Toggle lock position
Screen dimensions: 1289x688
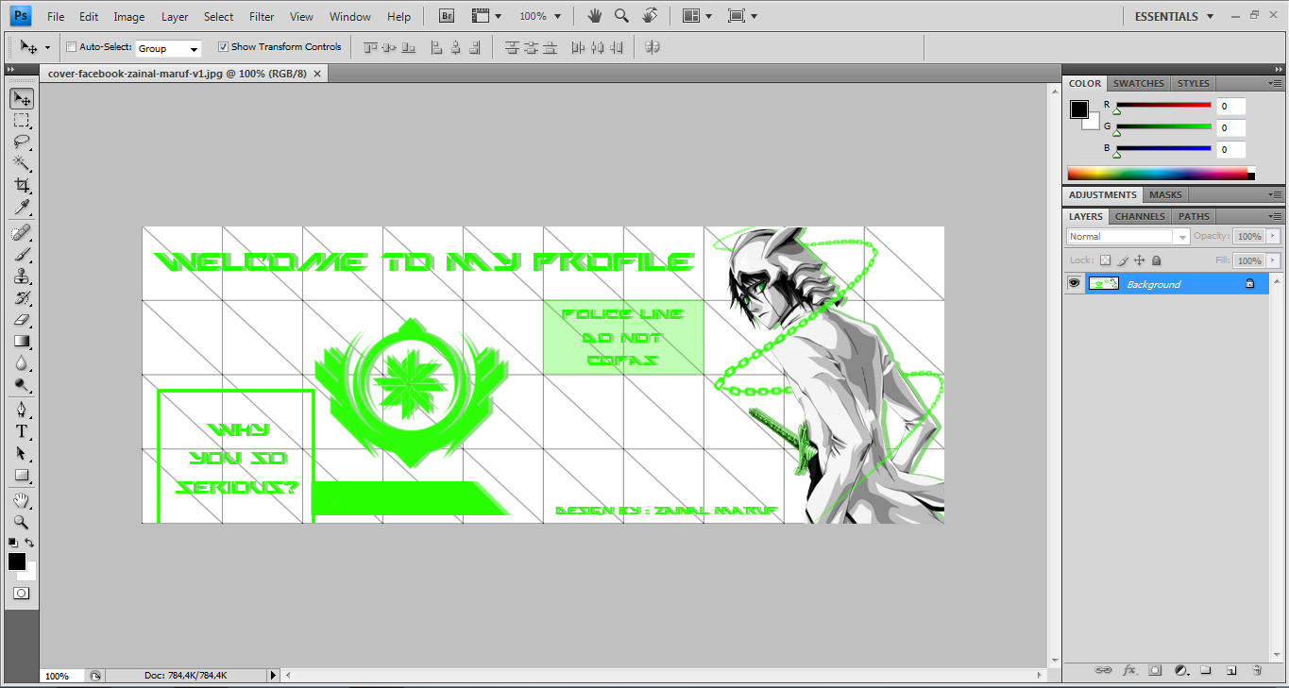1139,260
